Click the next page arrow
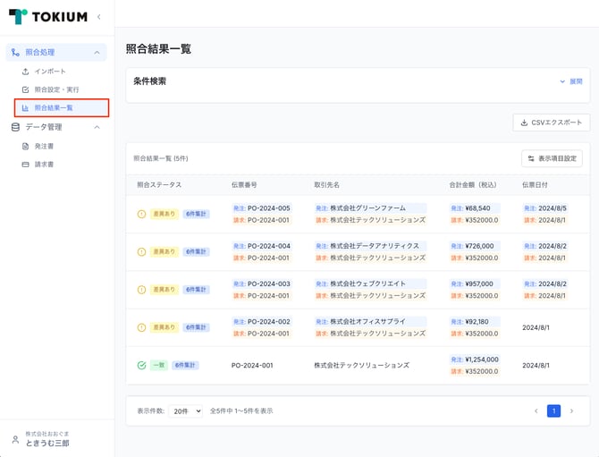The image size is (599, 457). (x=571, y=410)
